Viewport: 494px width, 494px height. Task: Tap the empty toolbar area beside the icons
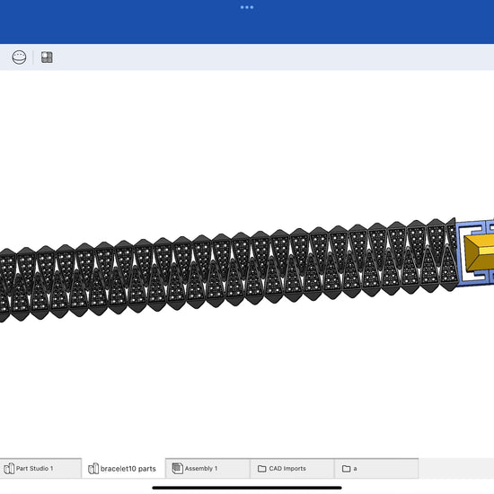[x=271, y=57]
